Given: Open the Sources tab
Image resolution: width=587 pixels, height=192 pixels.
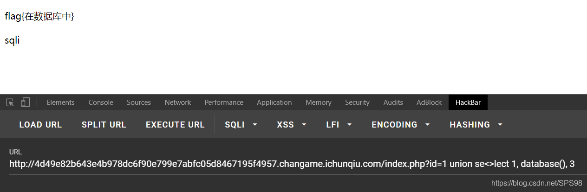Looking at the screenshot, I should pos(139,102).
